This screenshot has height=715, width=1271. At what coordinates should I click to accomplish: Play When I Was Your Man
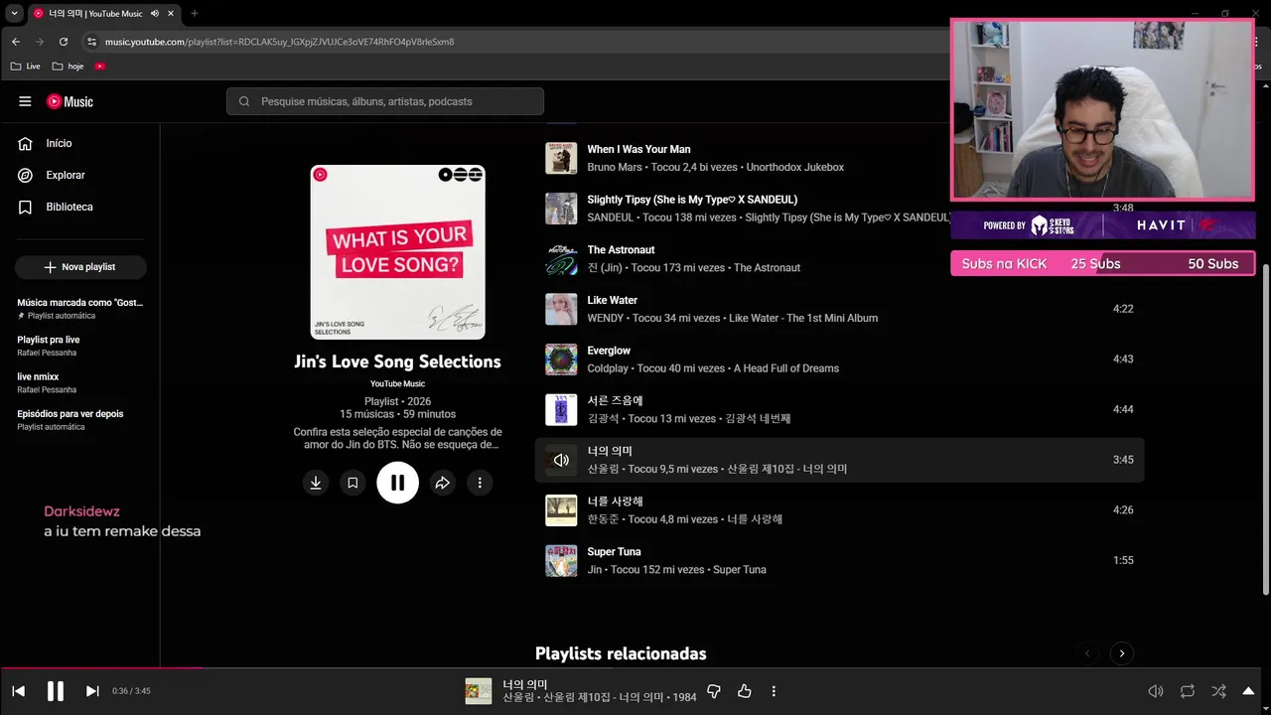[x=638, y=149]
